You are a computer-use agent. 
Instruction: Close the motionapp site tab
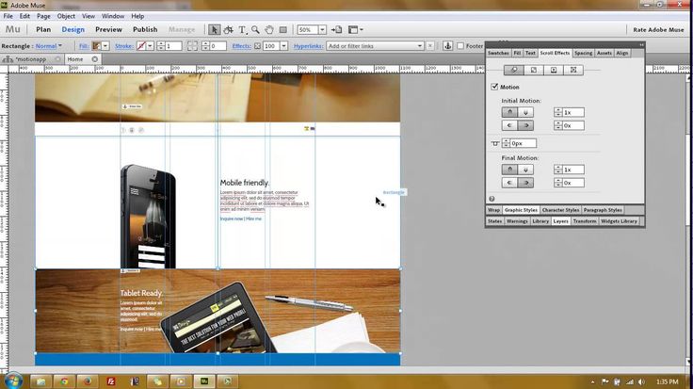57,58
